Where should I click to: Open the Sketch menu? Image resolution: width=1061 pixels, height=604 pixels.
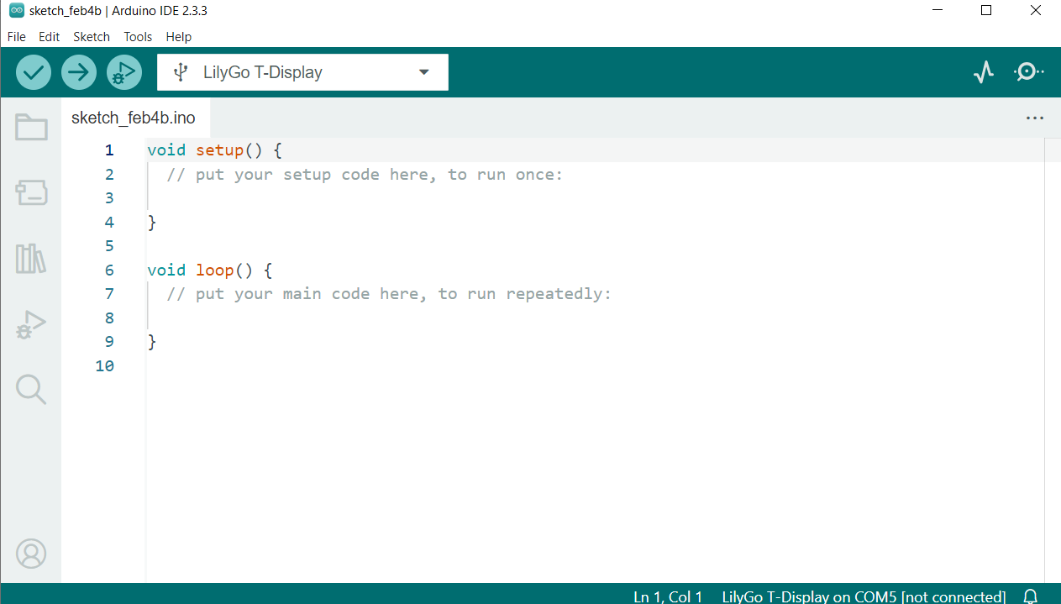point(92,37)
